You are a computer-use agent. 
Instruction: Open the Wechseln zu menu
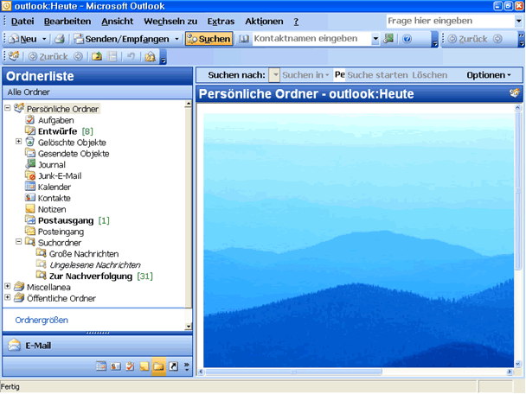(x=170, y=22)
